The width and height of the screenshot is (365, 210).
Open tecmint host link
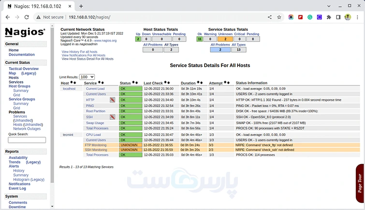point(68,135)
